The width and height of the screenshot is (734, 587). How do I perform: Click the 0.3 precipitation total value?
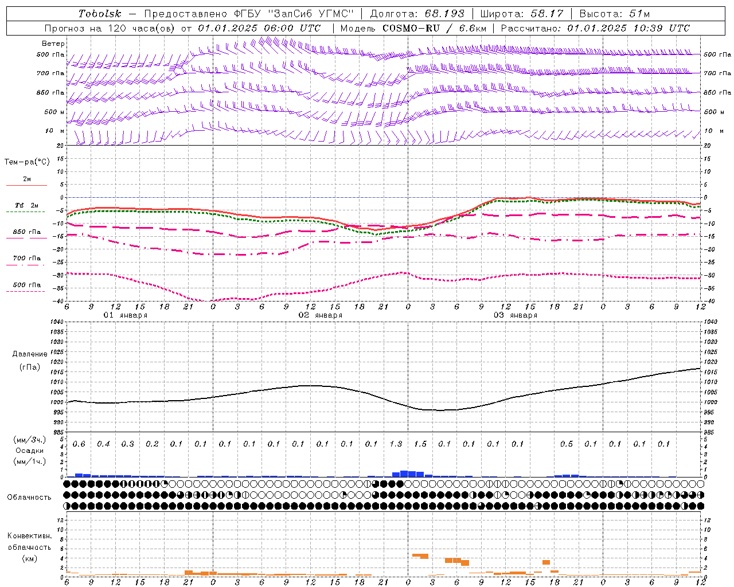click(128, 444)
